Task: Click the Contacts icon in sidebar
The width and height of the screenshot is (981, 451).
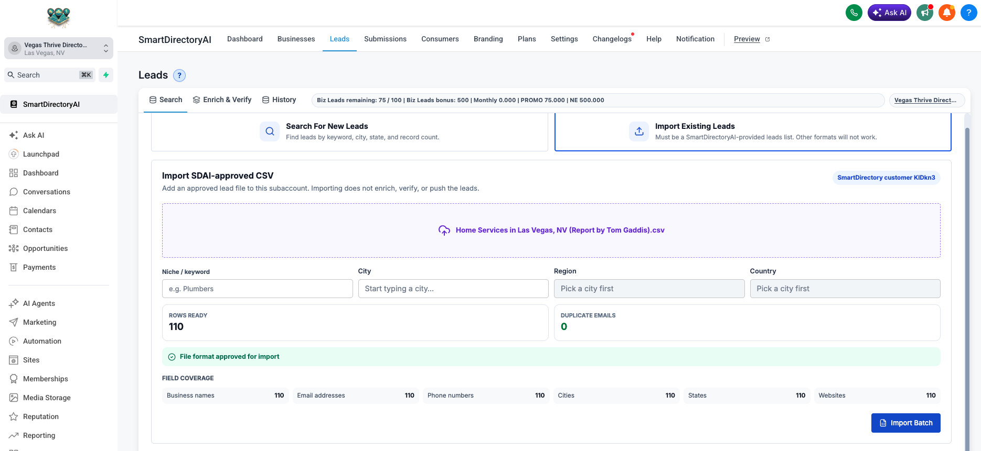Action: 14,229
